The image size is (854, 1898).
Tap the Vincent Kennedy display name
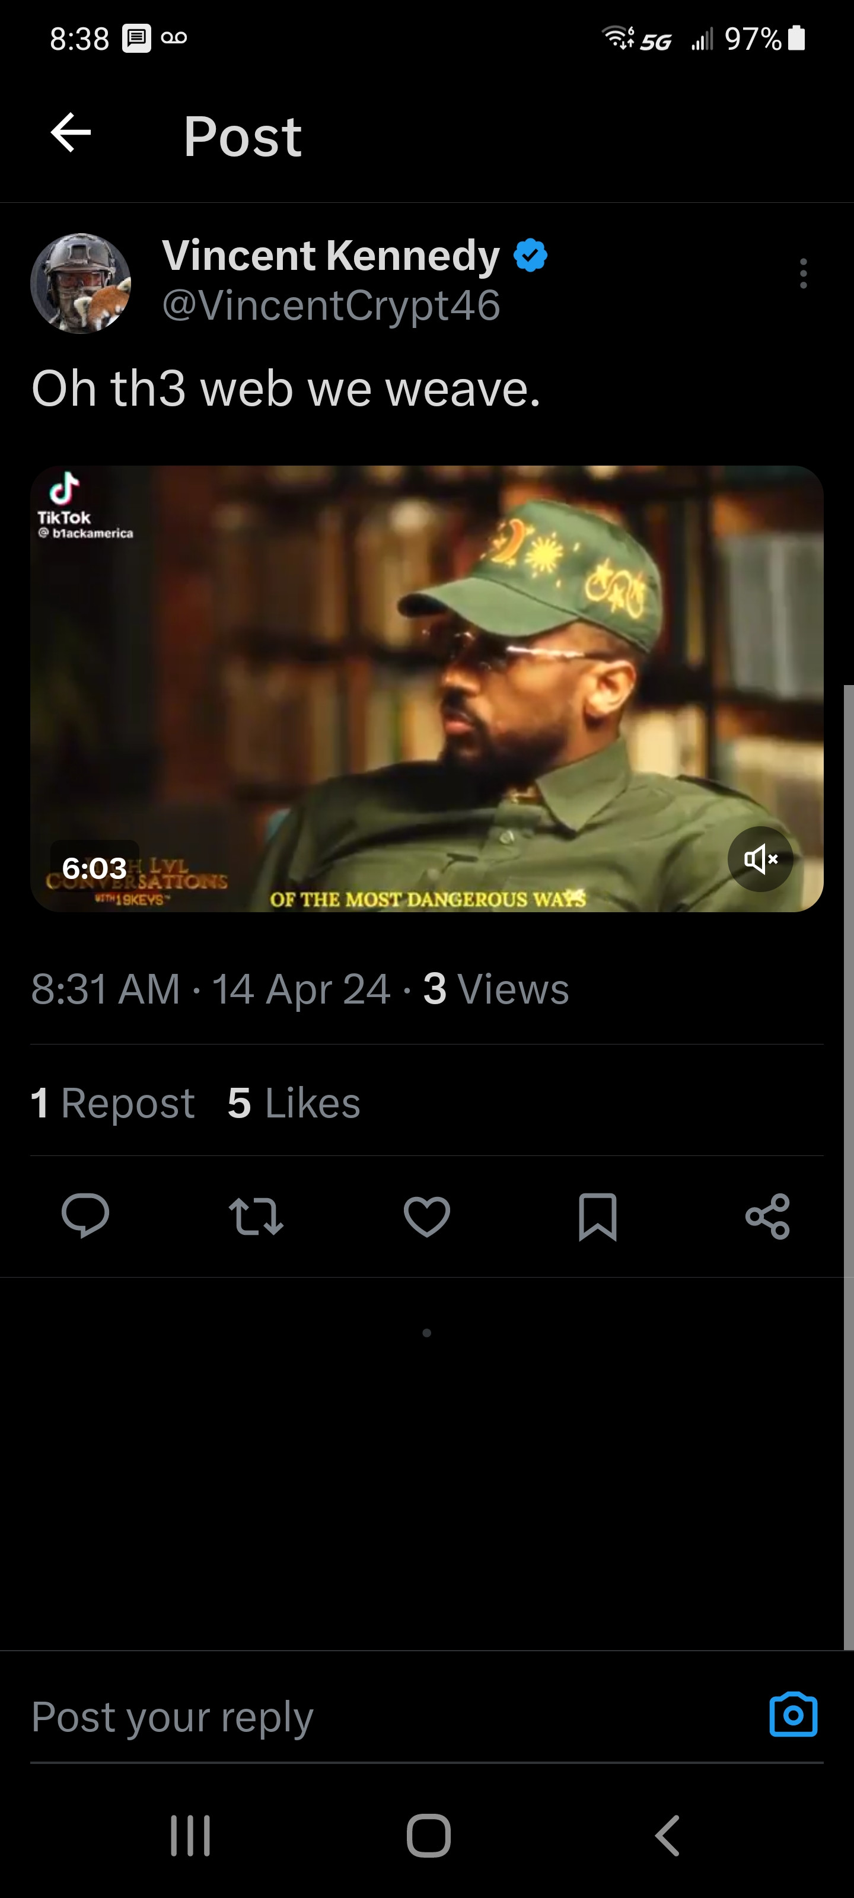click(331, 256)
